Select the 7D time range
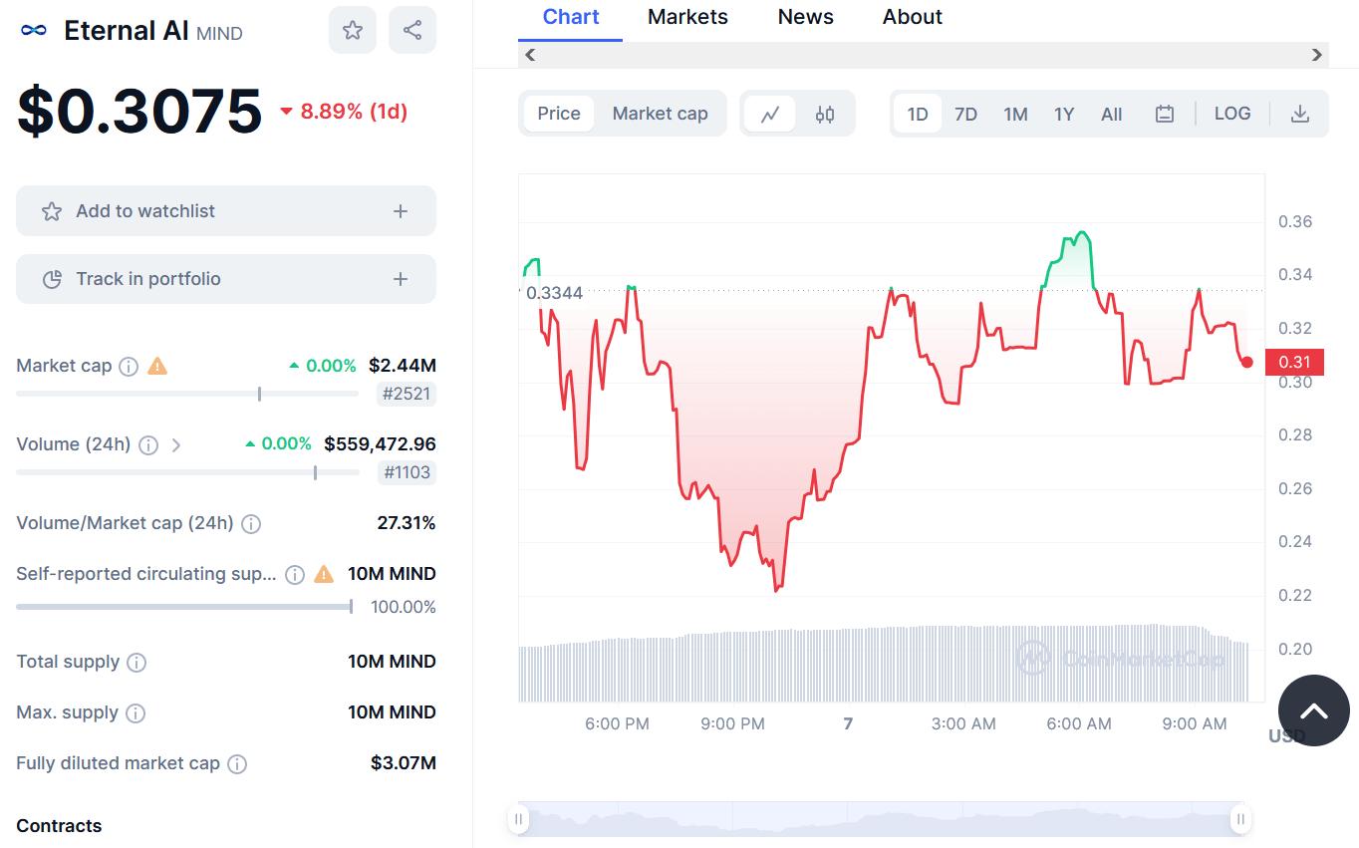This screenshot has width=1359, height=848. click(965, 114)
